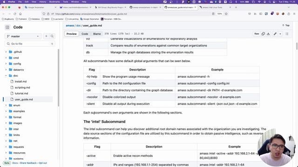The height and width of the screenshot is (167, 298).
Task: Open the Docs link beside Beta
Action: click(x=15, y=163)
